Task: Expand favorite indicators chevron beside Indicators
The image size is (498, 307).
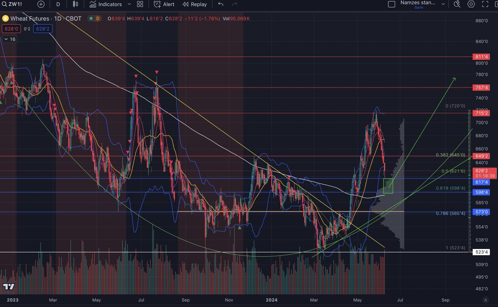Action: tap(129, 4)
